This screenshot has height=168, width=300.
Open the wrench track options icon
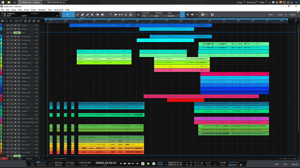point(11,21)
